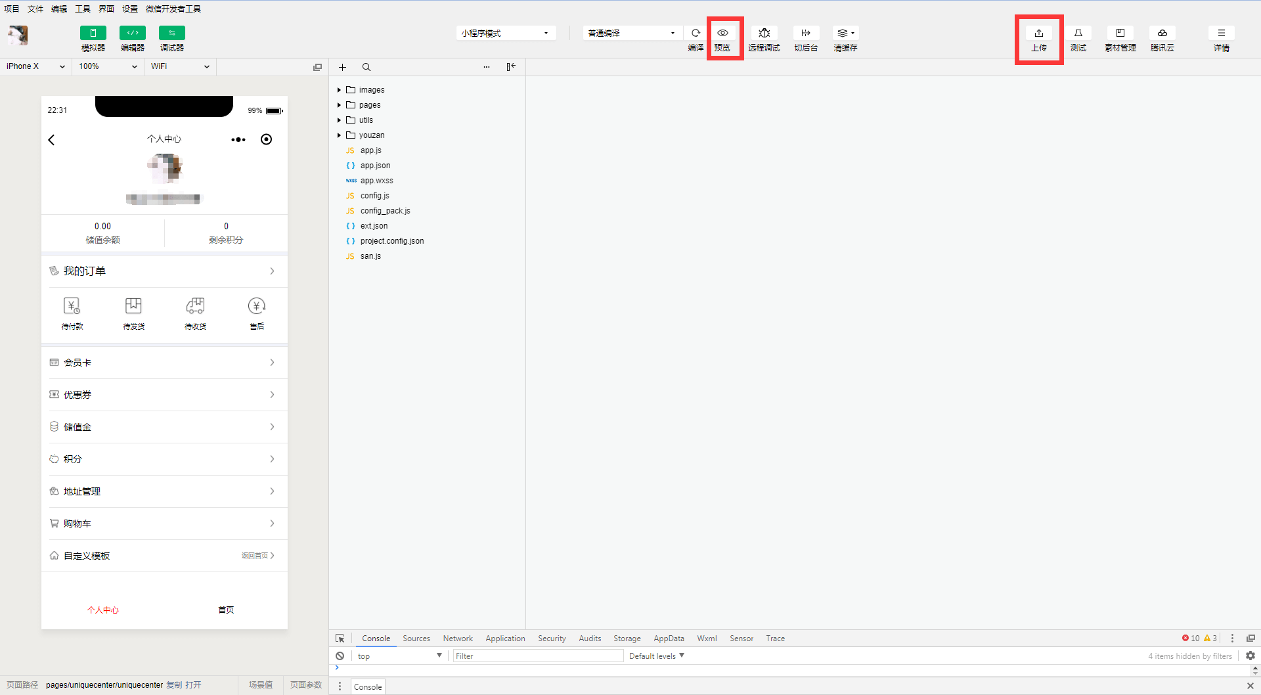Image resolution: width=1261 pixels, height=695 pixels.
Task: Click the Upload (上传) icon
Action: (1038, 34)
